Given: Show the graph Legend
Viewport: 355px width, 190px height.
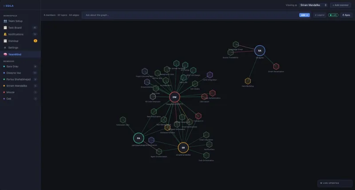Looking at the screenshot, I should point(319,15).
